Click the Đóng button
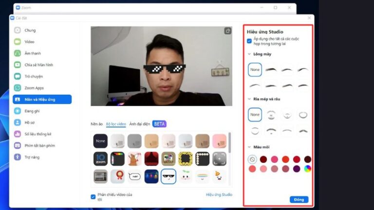 point(299,199)
